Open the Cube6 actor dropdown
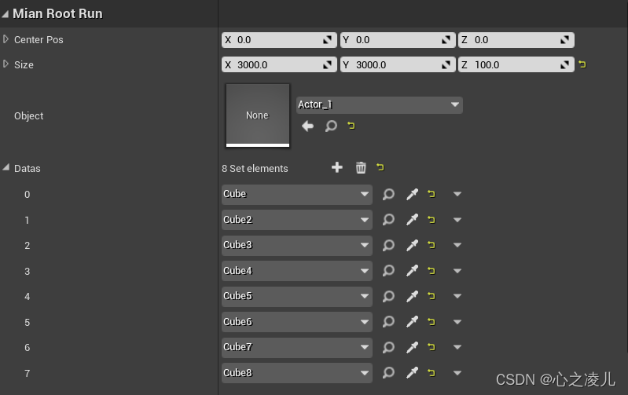 (297, 322)
